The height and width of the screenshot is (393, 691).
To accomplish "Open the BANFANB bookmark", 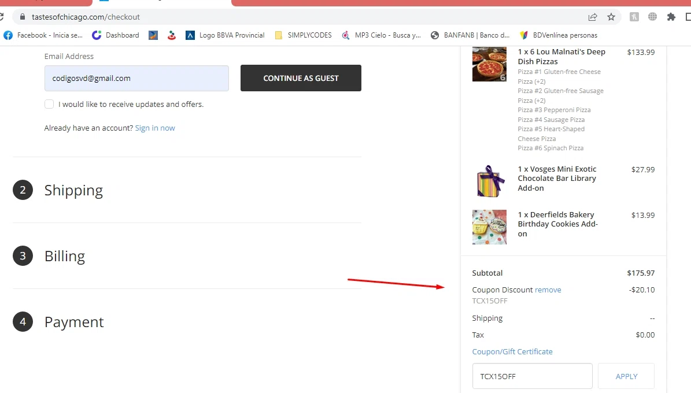I will [470, 35].
